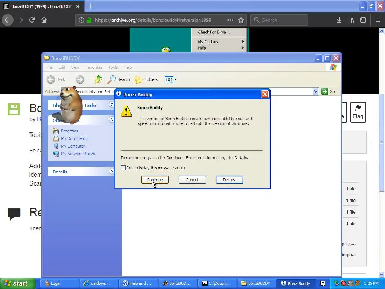This screenshot has height=289, width=385.
Task: Switch to 7-Zip C:\Docum taskbar item
Action: (217, 283)
